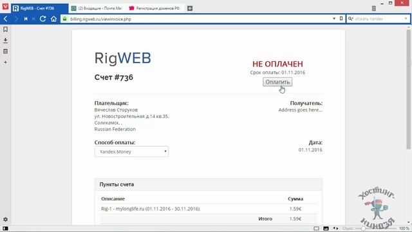Image resolution: width=412 pixels, height=232 pixels.
Task: Click the Описание column header
Action: pos(113,198)
